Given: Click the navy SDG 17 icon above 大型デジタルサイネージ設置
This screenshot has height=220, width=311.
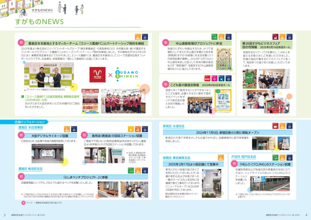Looking at the screenshot, I should 74,129.
